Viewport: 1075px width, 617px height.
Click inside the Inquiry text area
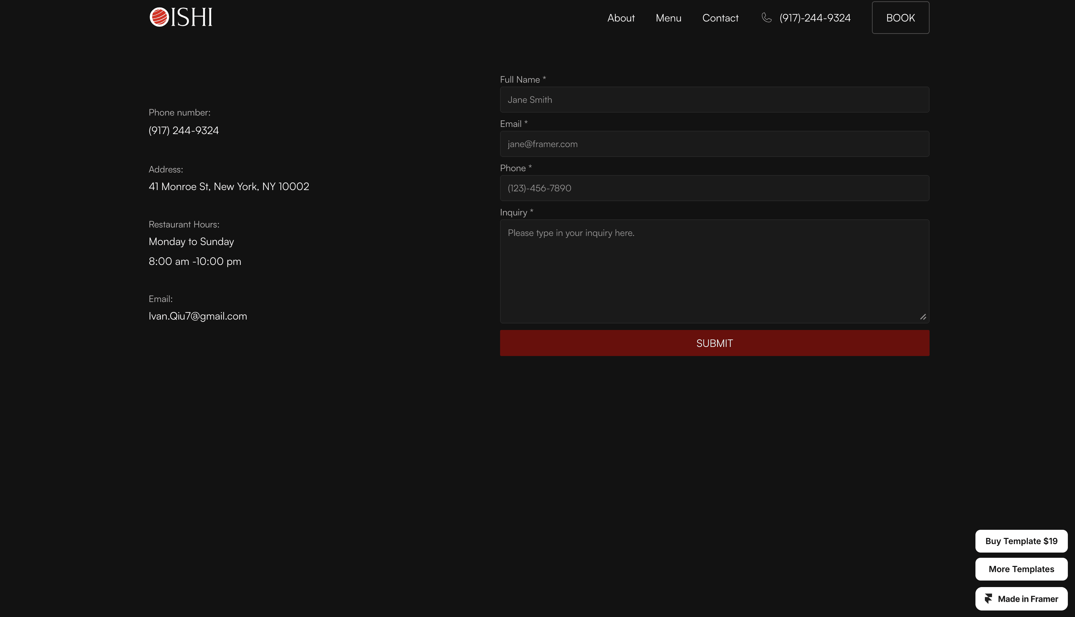point(714,271)
